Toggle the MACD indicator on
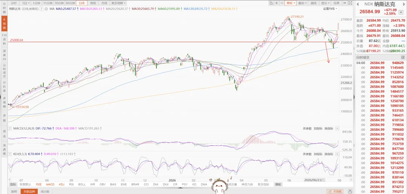 pos(50,185)
